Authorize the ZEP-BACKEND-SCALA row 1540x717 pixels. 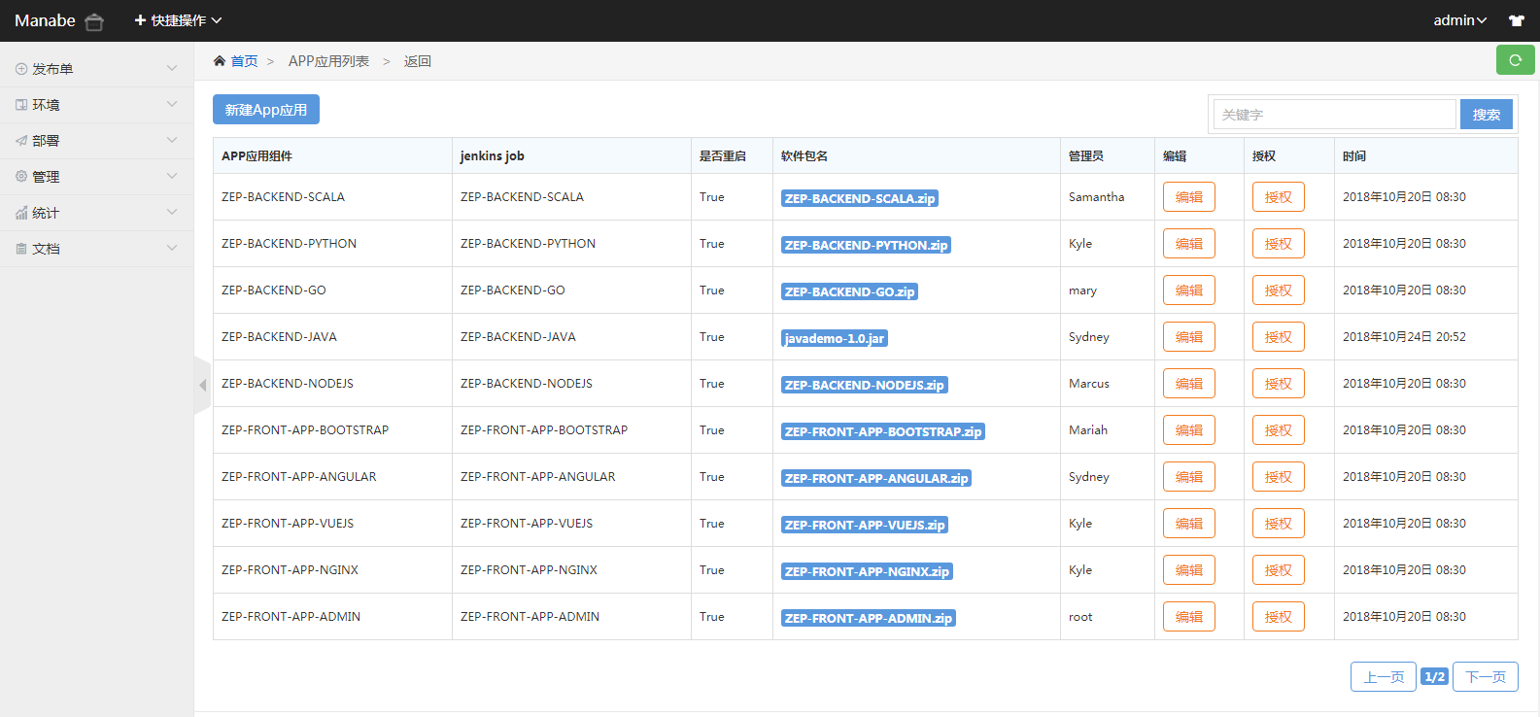tap(1279, 197)
